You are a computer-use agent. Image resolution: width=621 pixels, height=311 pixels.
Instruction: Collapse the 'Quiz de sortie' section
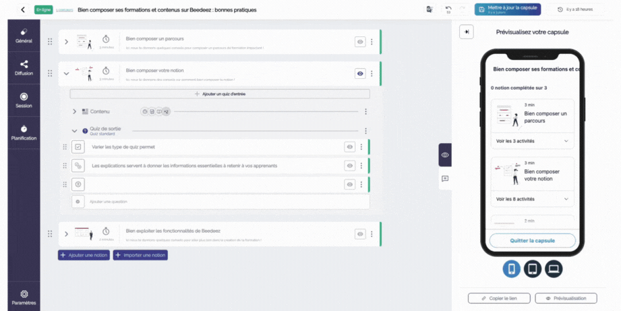tap(75, 131)
